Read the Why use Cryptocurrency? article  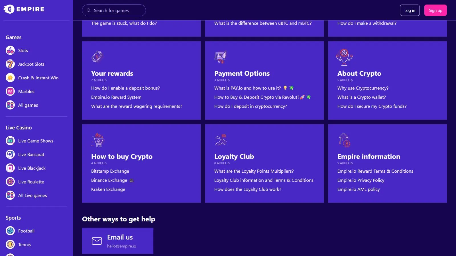coord(363,88)
